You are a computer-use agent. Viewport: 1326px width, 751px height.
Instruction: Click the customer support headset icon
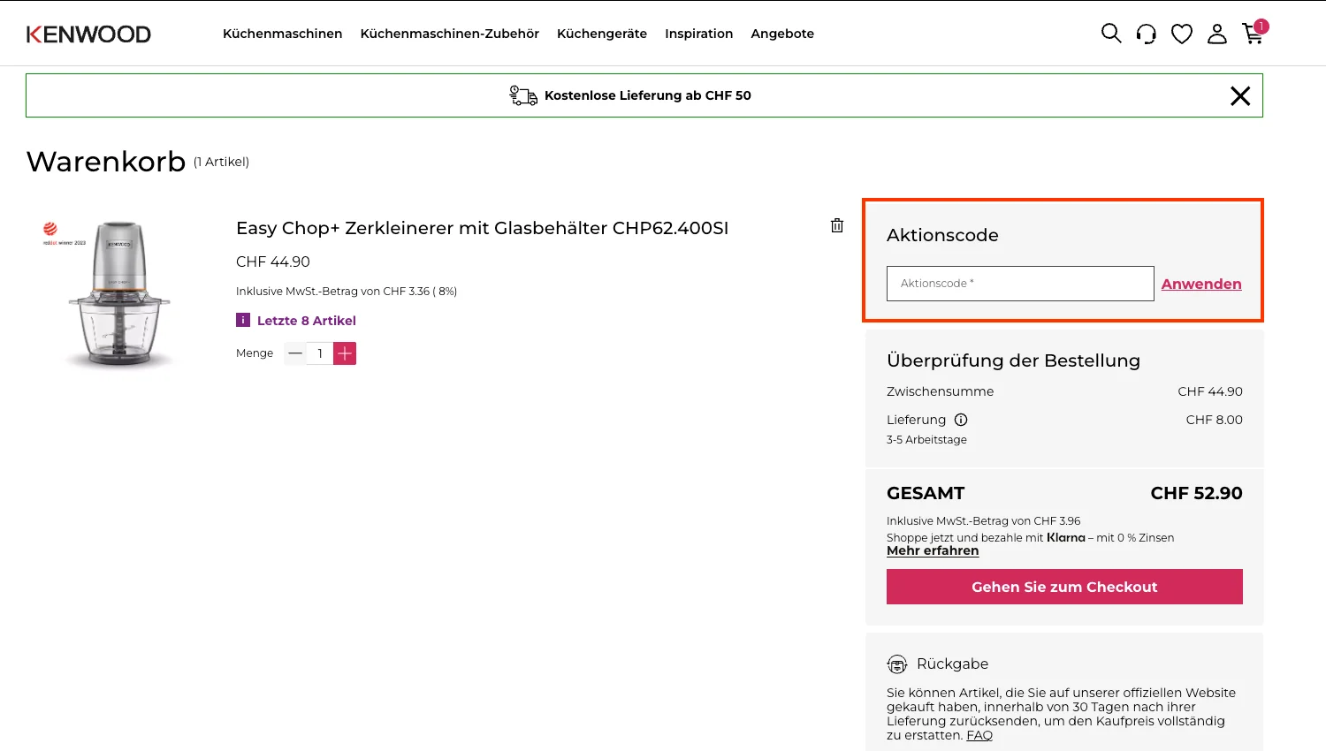coord(1146,33)
